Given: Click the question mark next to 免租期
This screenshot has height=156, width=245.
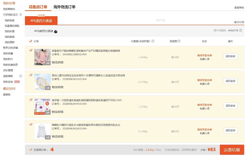Looking at the screenshot, I should pyautogui.click(x=179, y=41).
